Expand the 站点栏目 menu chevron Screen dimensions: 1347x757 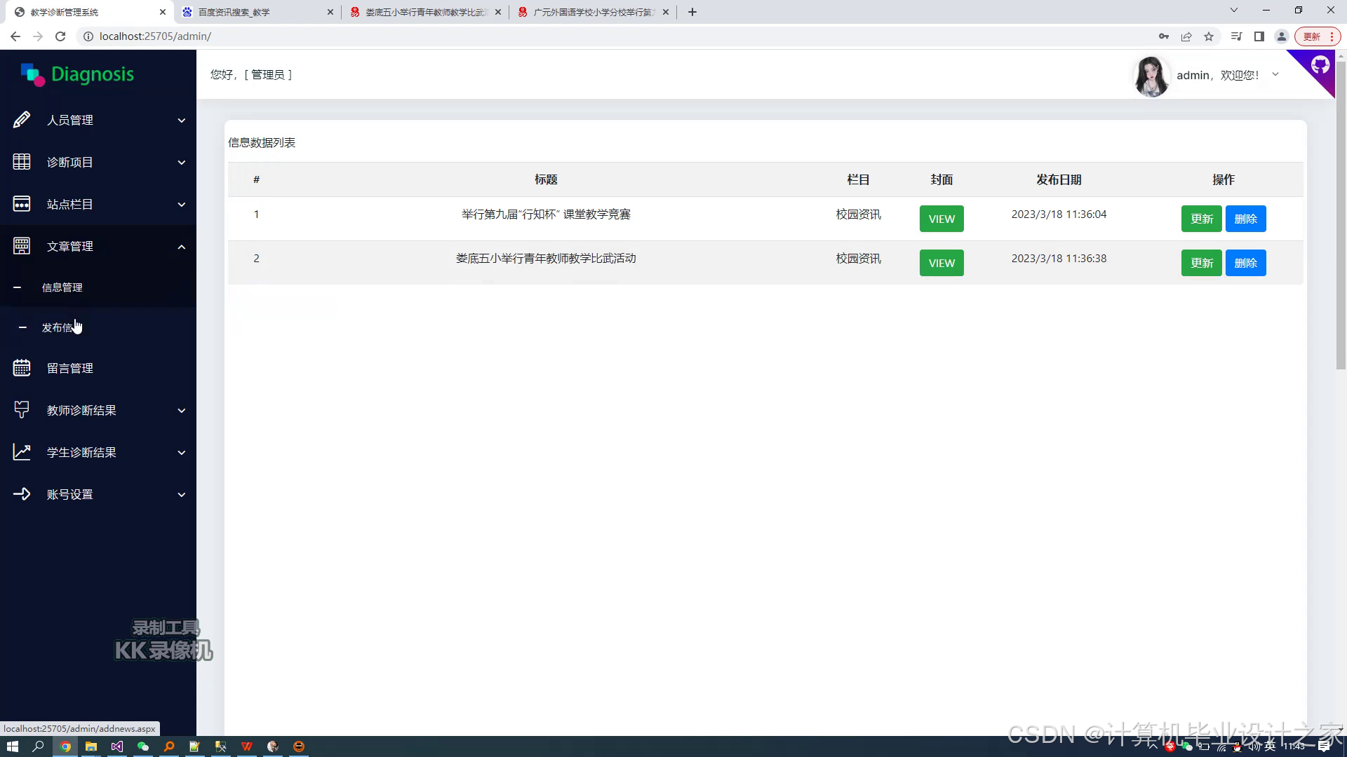(x=182, y=205)
